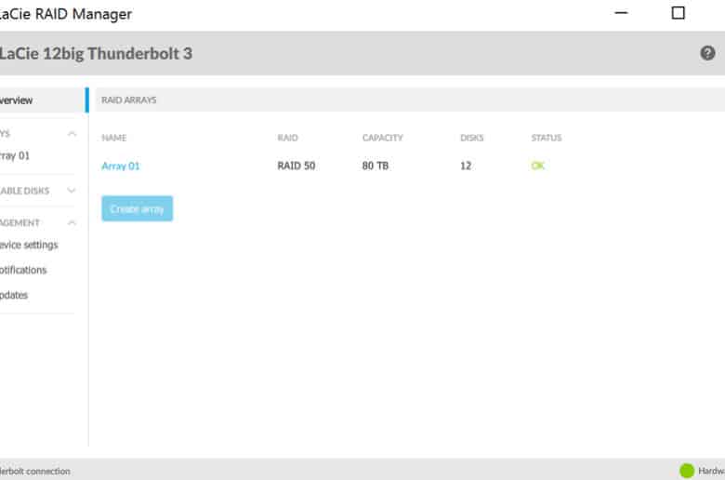Screen dimensions: 725x480
Task: Expand the Available Disks section chevron
Action: [x=72, y=191]
